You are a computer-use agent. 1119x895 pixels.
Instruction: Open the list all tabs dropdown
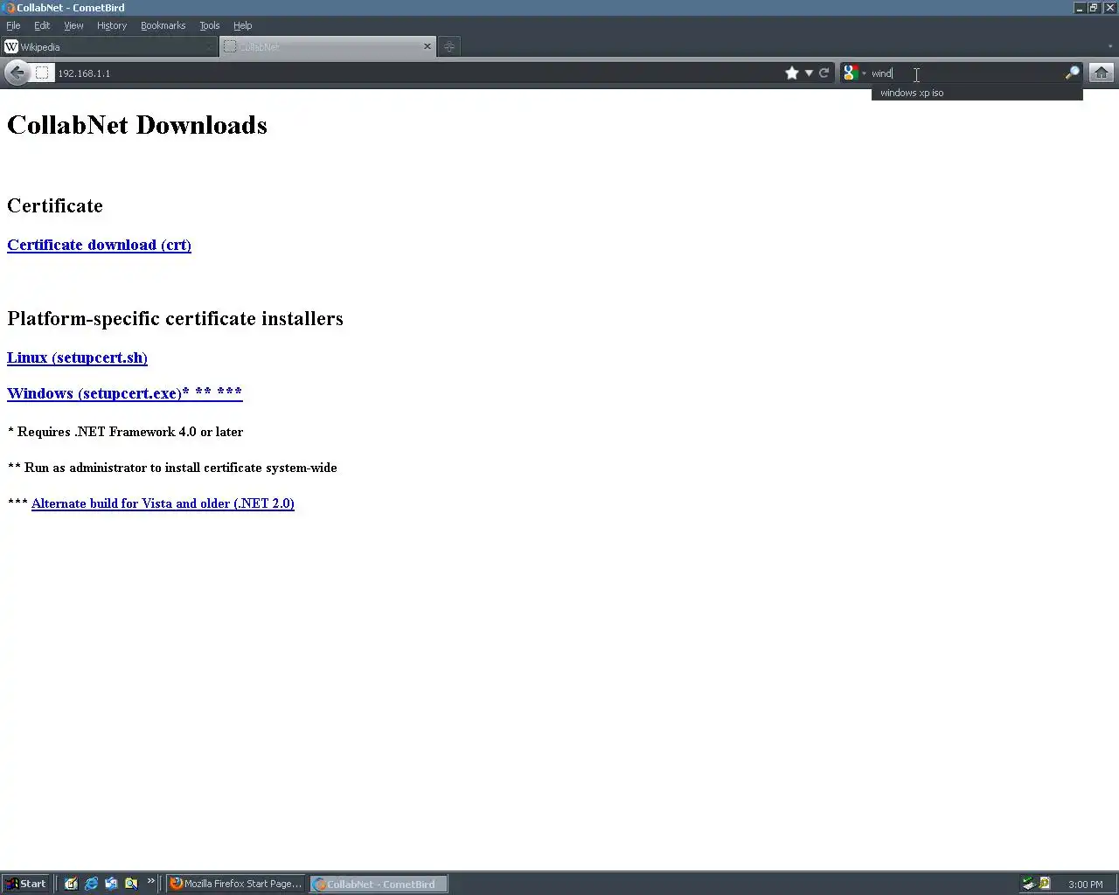point(1110,47)
